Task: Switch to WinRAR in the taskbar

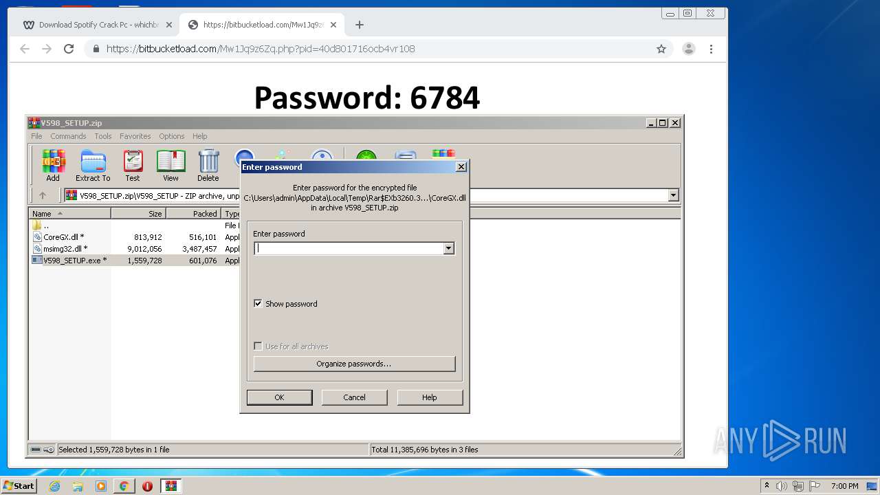Action: pyautogui.click(x=171, y=486)
